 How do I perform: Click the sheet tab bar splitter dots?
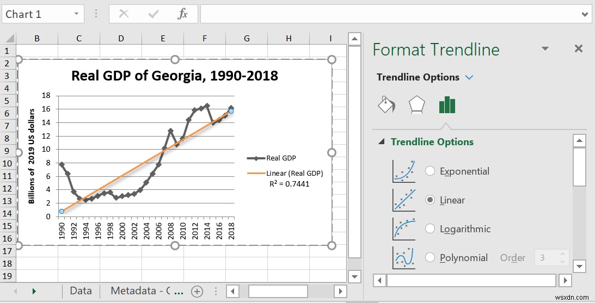[x=216, y=291]
